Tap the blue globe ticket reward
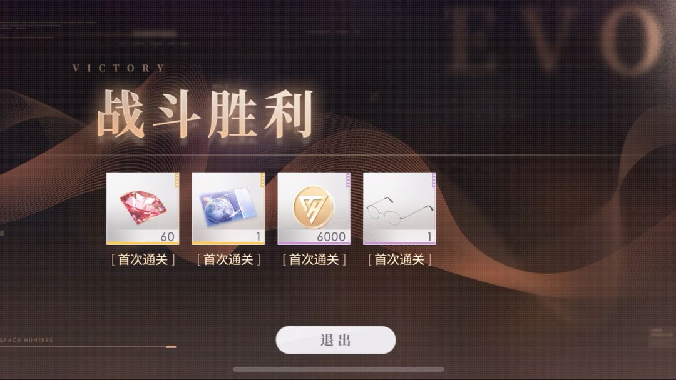Screen dimensions: 676x380 pos(228,209)
